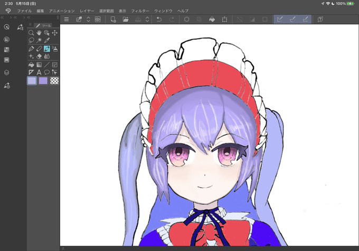Select the Correct line tool

pos(55,72)
